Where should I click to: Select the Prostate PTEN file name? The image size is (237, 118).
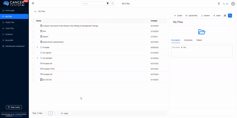click(49, 69)
